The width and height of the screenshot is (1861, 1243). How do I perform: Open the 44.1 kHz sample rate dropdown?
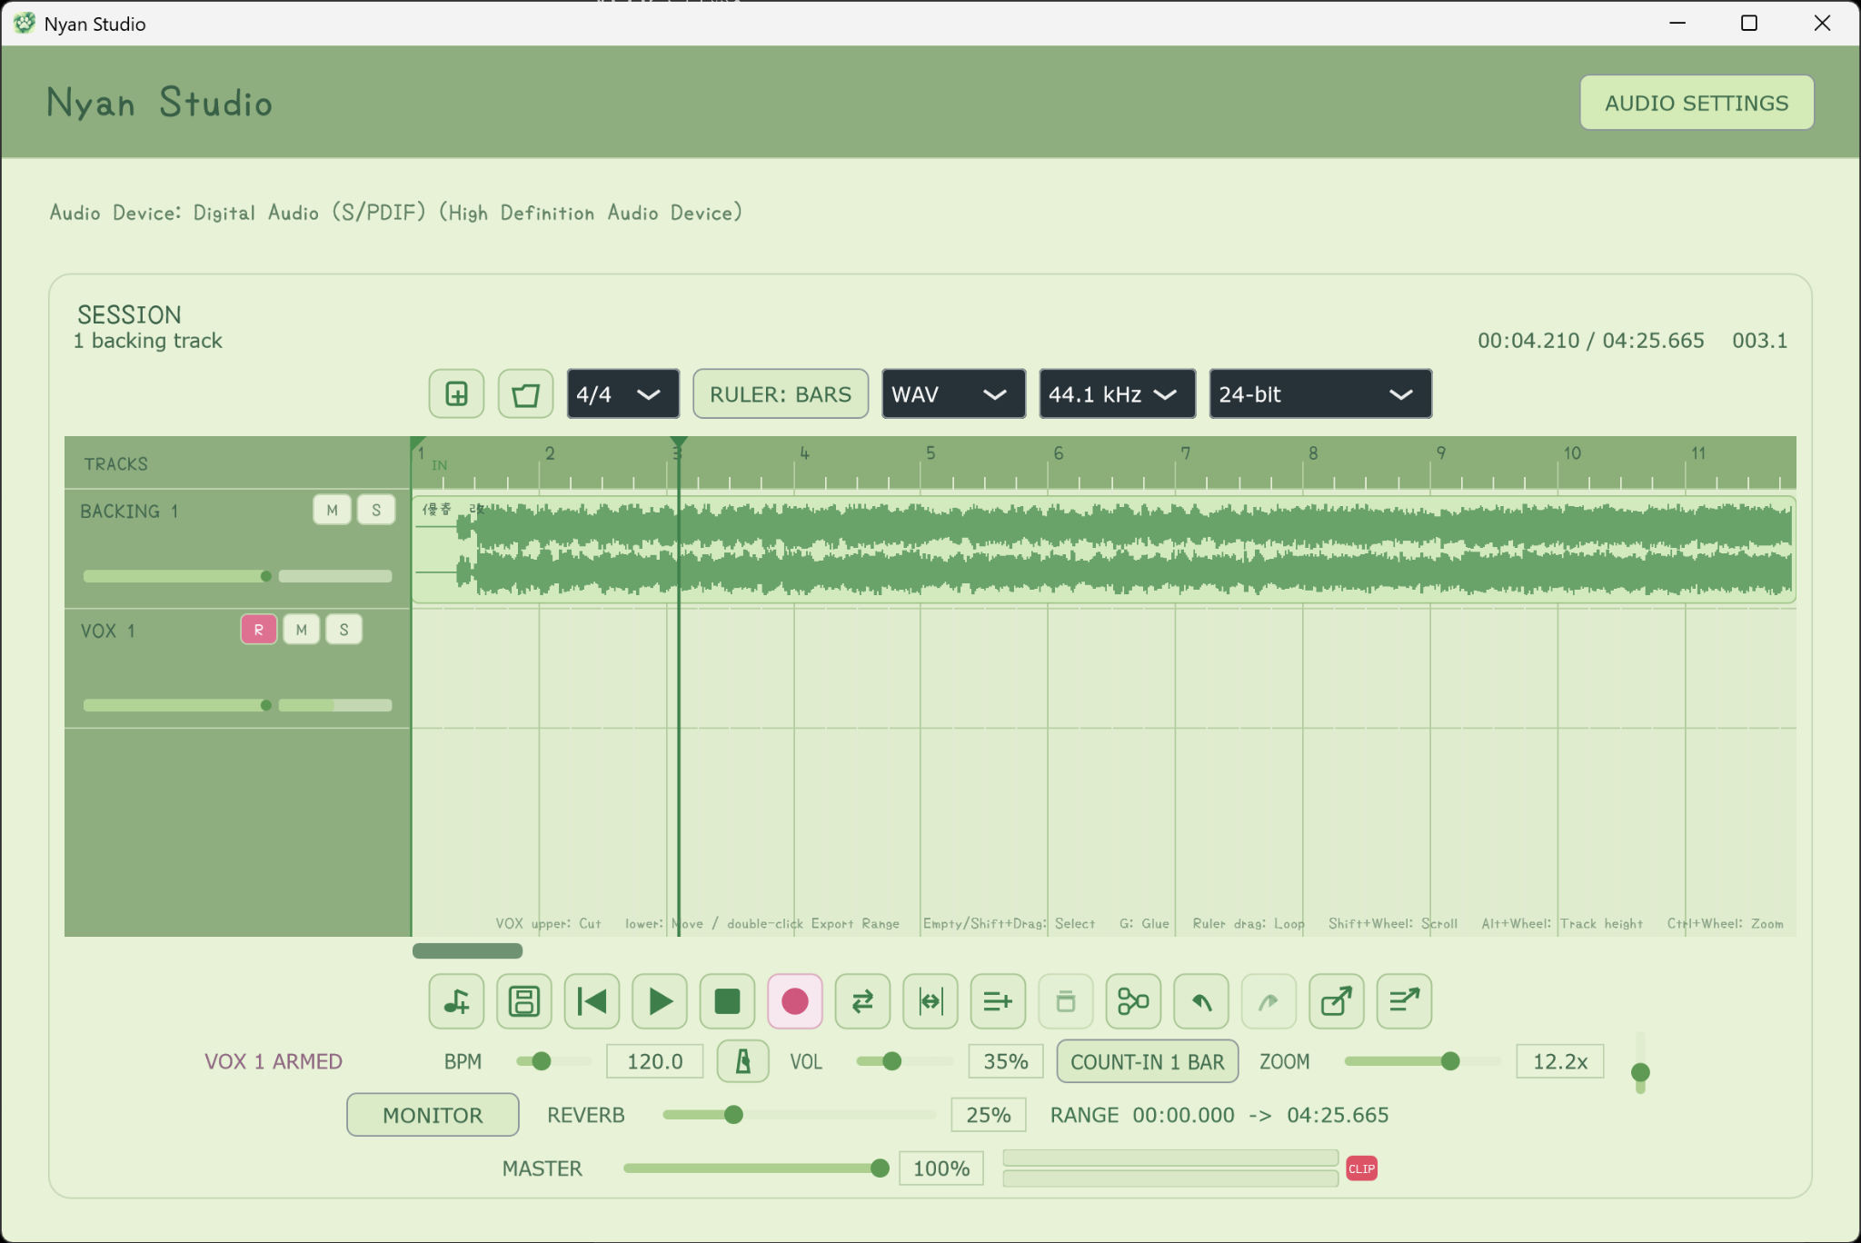click(x=1117, y=394)
